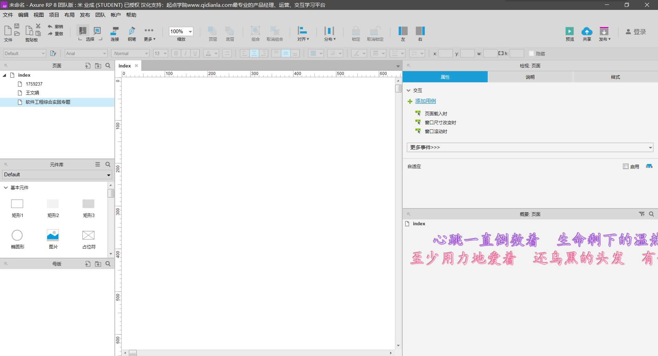This screenshot has height=356, width=658.
Task: Open the View (视图) menu
Action: coord(39,15)
